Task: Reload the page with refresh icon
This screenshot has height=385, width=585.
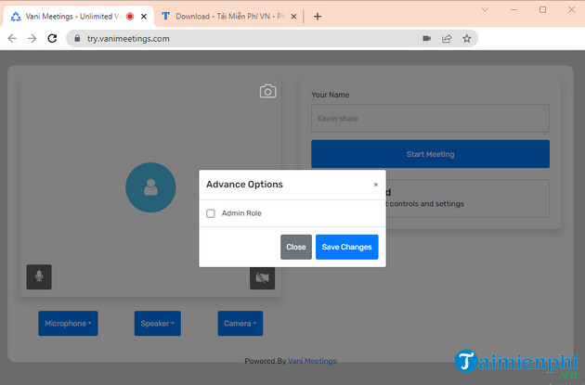Action: (x=54, y=39)
